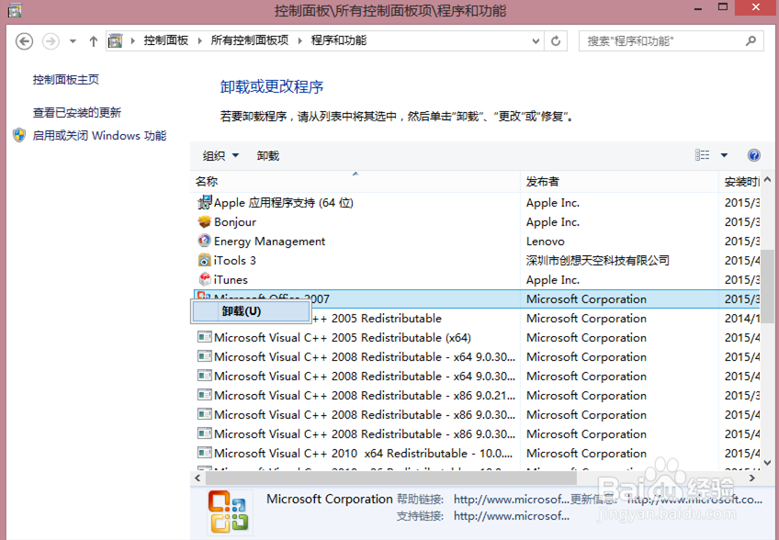Viewport: 779px width, 540px height.
Task: Click the horizontal scrollbar thumb
Action: coord(391,478)
